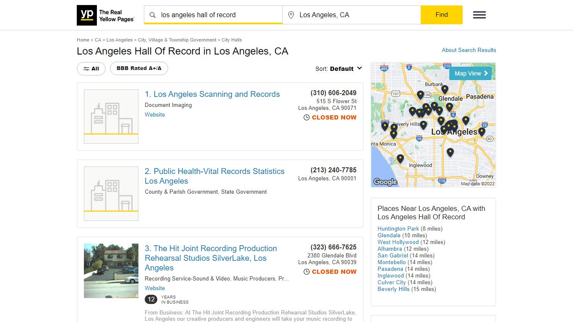Open West Hollywood nearby place link

coord(398,242)
